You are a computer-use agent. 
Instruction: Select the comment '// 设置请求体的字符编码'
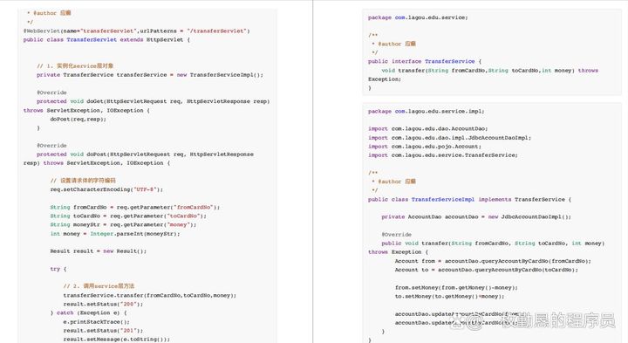click(x=83, y=181)
